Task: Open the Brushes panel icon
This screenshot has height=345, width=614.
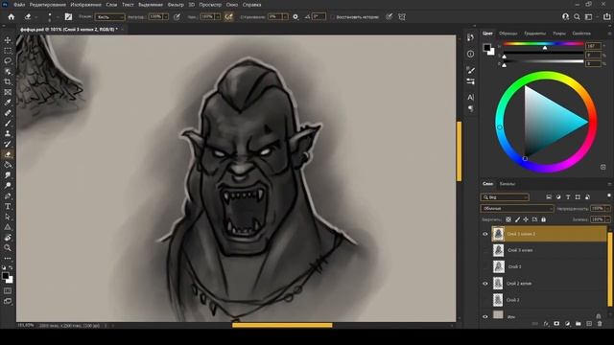Action: [471, 70]
